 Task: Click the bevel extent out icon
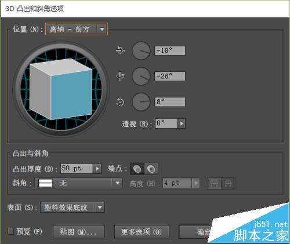[x=214, y=183]
